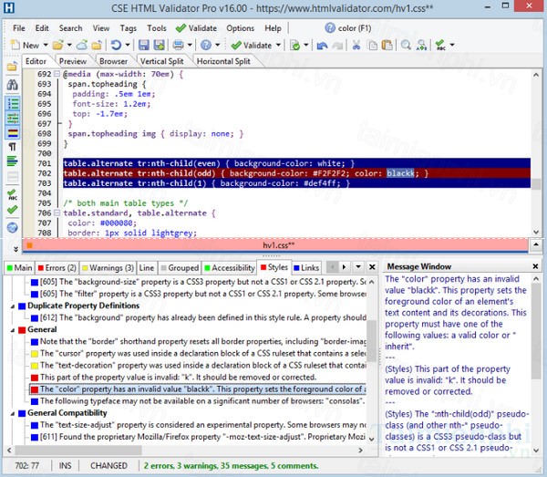
Task: Open the Options menu
Action: (240, 28)
